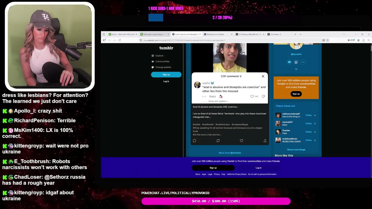Open the browser profile account icon
This screenshot has width=372, height=209.
click(x=358, y=40)
